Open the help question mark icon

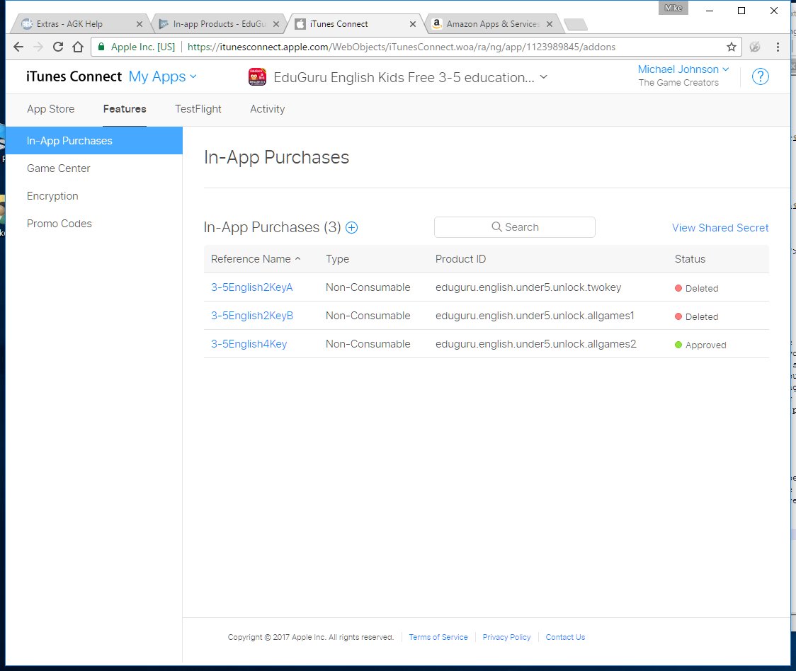[760, 76]
